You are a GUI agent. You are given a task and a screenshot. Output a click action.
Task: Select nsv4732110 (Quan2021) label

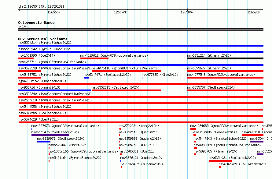[138, 132]
